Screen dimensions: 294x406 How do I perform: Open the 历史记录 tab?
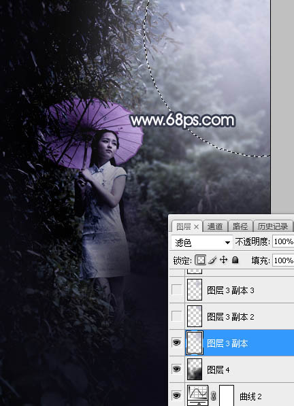pos(273,226)
